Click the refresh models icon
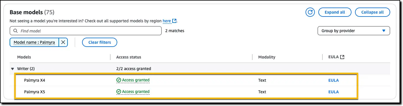This screenshot has width=403, height=106. click(310, 12)
